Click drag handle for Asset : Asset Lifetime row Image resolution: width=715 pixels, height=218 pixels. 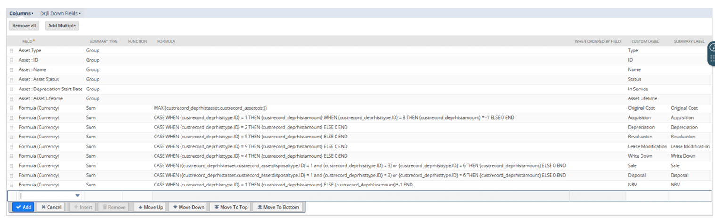pos(12,98)
